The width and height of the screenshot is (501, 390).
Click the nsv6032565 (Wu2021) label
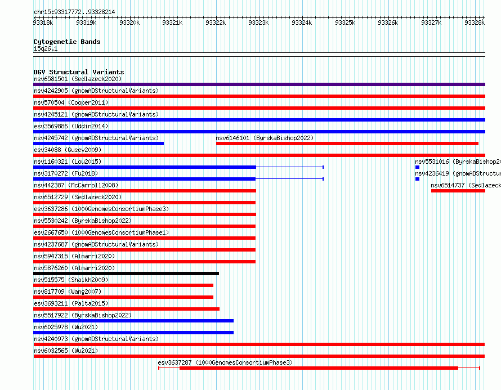[66, 351]
